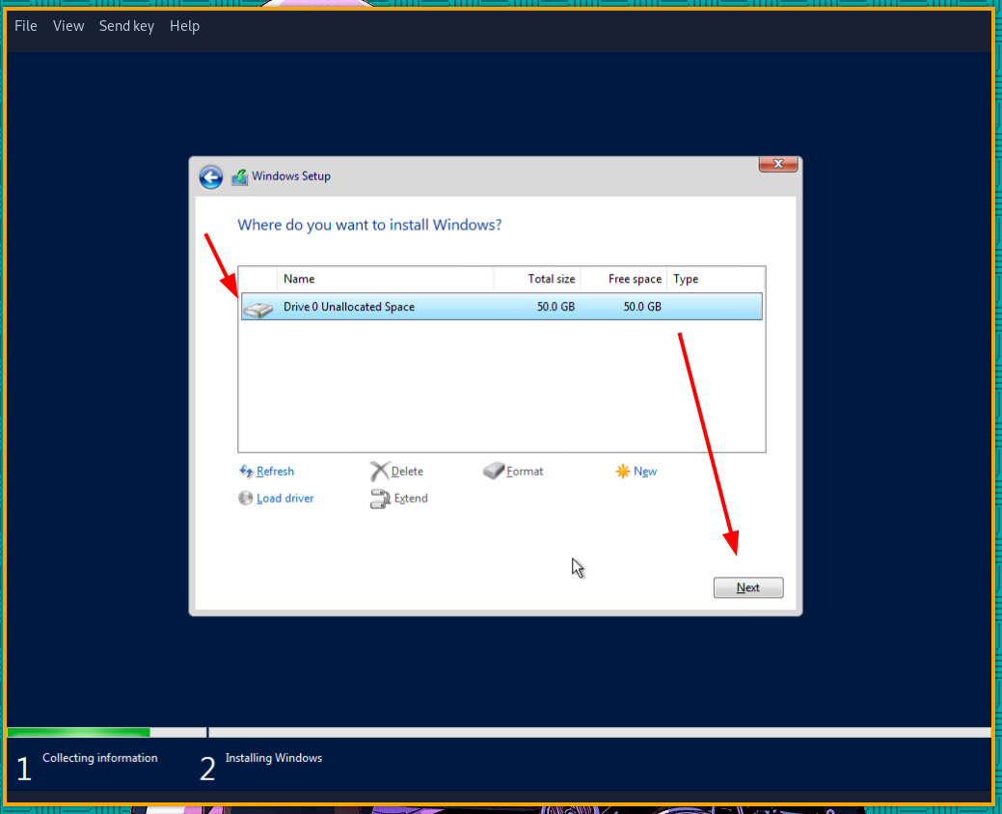The height and width of the screenshot is (814, 1002).
Task: Click the setup progress bar at bottom
Action: tap(499, 732)
